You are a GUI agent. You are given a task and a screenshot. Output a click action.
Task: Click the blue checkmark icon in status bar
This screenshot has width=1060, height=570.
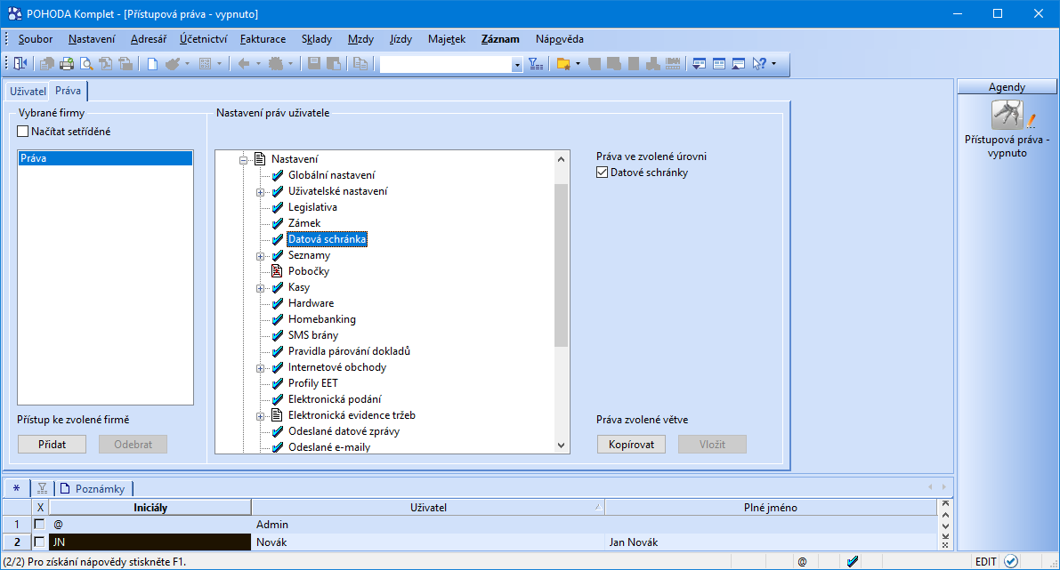pos(853,561)
